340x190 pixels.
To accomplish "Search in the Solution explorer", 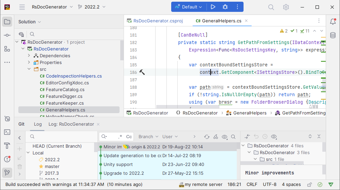I will [32, 34].
